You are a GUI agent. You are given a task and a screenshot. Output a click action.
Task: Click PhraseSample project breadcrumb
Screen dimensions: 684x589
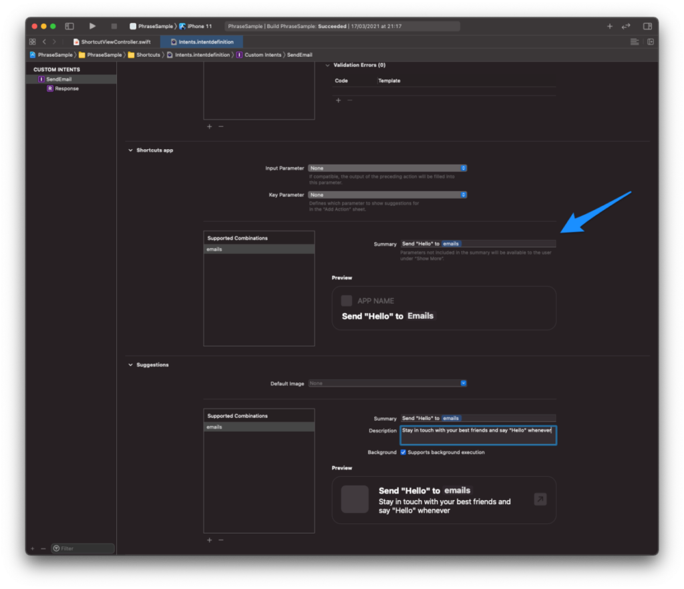51,55
